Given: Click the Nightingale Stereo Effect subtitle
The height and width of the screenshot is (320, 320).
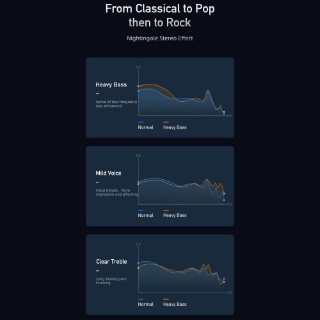Looking at the screenshot, I should [160, 38].
